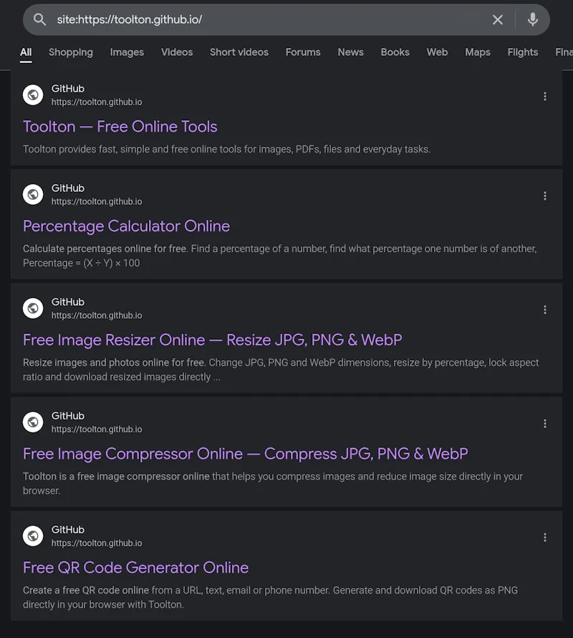Screen dimensions: 573x638
Task: Open options menu for QR Code Generator result
Action: tap(545, 538)
